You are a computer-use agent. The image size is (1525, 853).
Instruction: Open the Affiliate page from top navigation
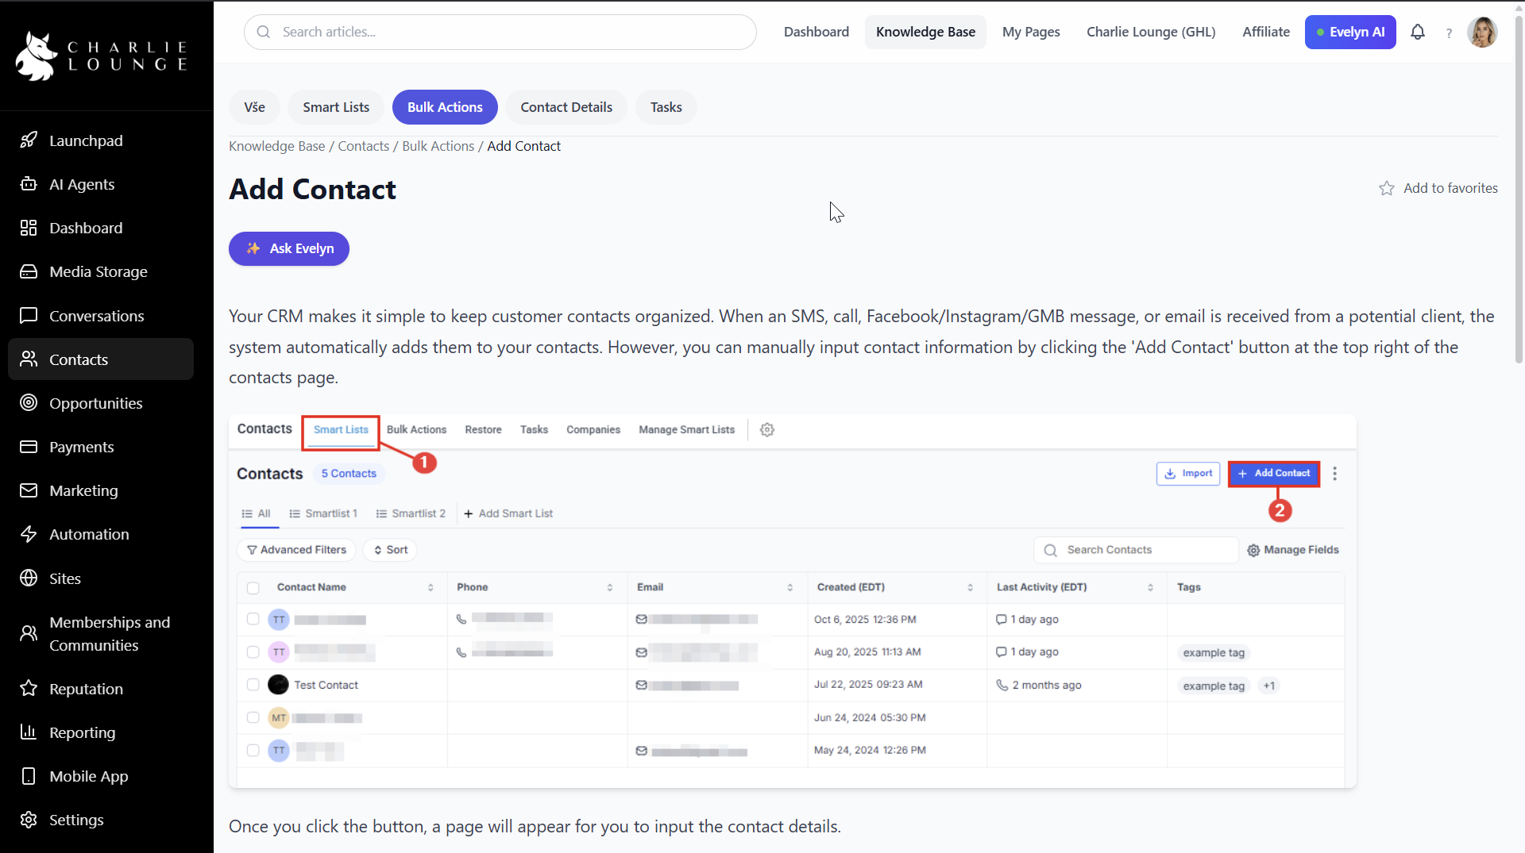tap(1266, 32)
